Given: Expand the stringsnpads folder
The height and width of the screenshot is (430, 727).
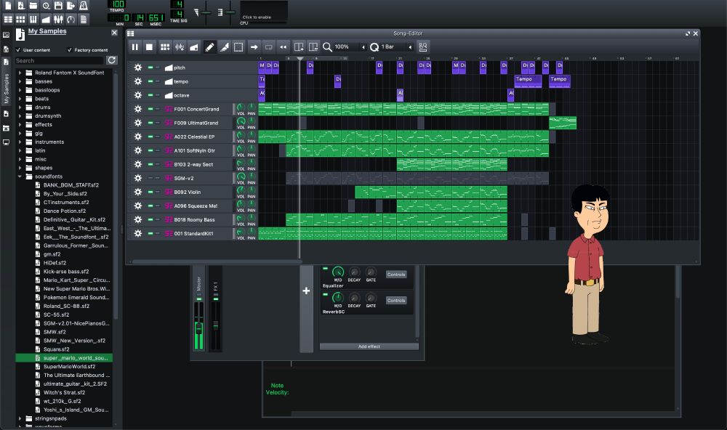Looking at the screenshot, I should (20, 418).
